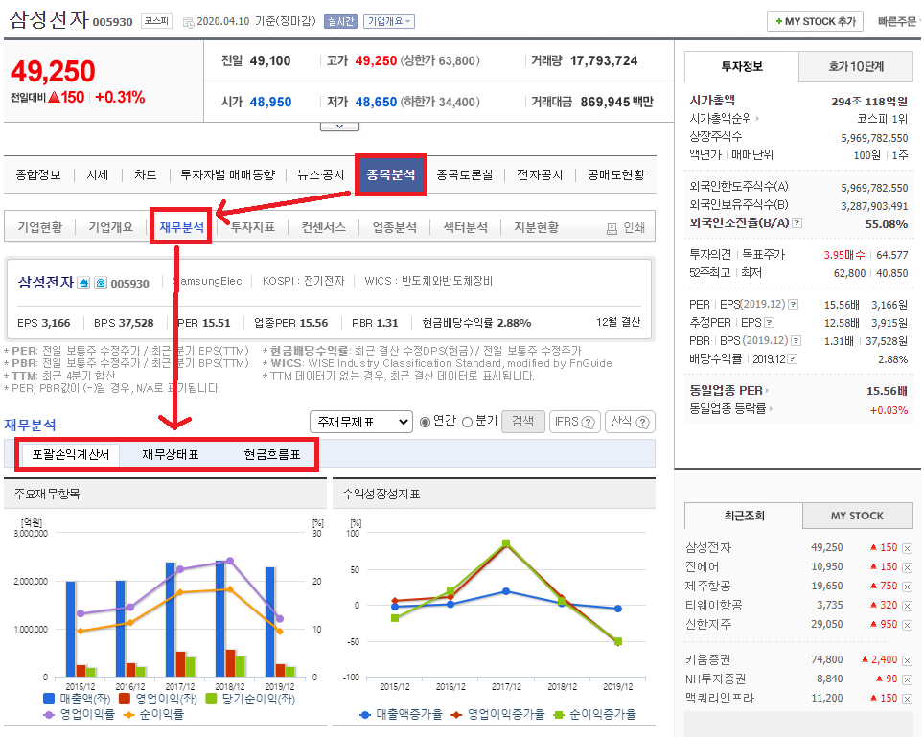Remove NH투자증권 from recent views list
Screen dimensions: 924x737
click(x=907, y=679)
